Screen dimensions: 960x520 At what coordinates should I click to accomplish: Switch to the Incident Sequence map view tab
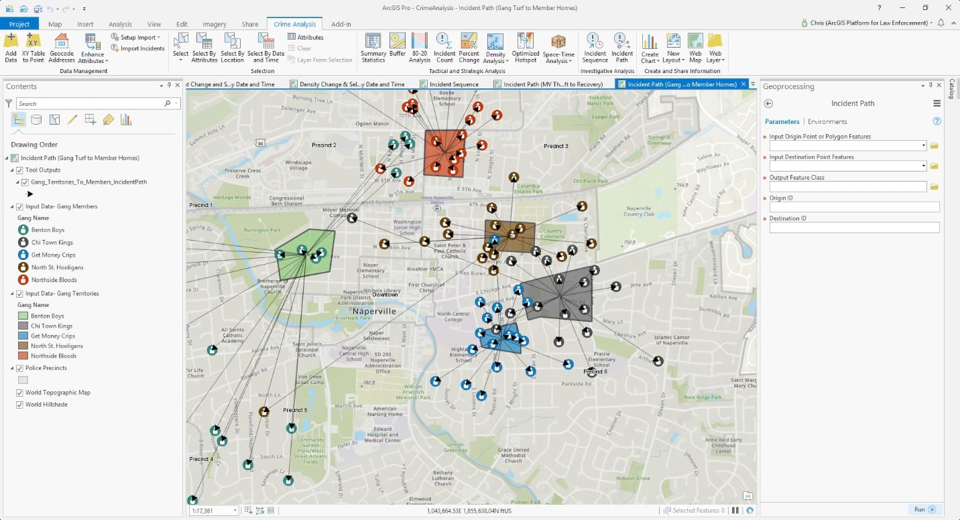point(454,84)
